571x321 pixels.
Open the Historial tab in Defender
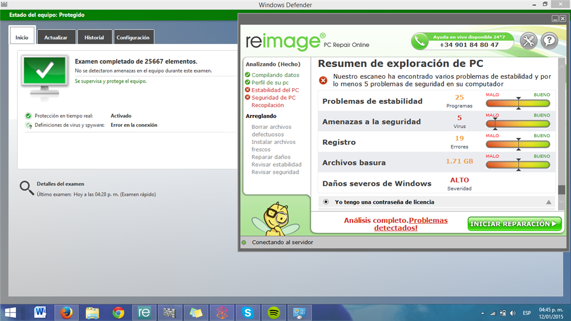[x=94, y=37]
